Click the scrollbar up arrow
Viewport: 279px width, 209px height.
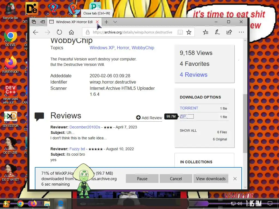245,41
